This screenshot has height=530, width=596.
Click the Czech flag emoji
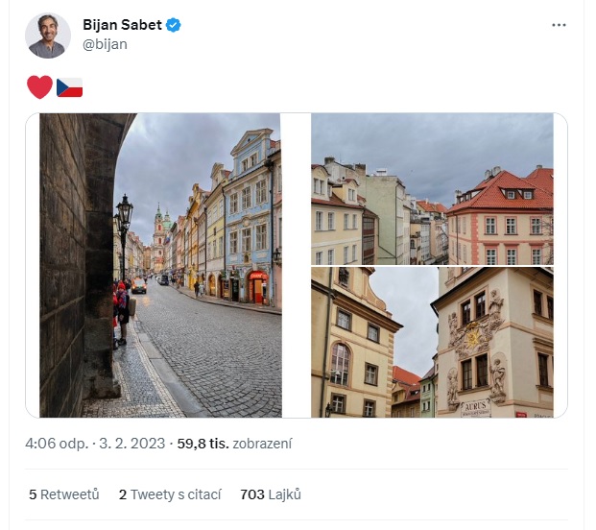pos(69,87)
